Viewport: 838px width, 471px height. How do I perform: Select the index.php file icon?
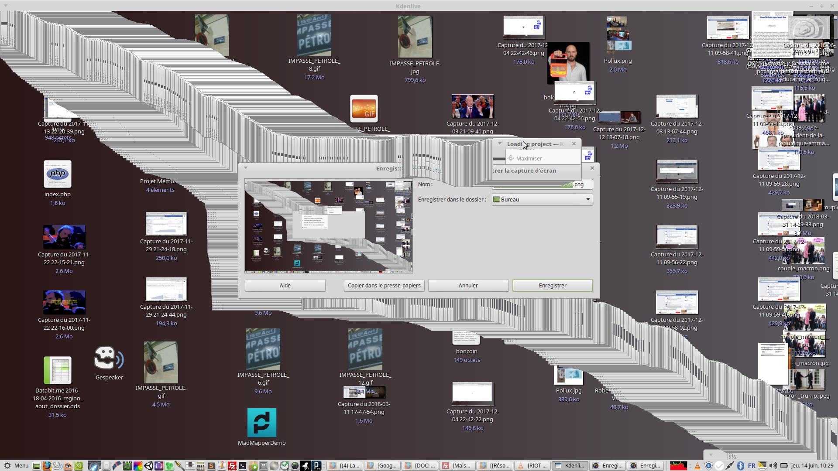click(x=57, y=174)
